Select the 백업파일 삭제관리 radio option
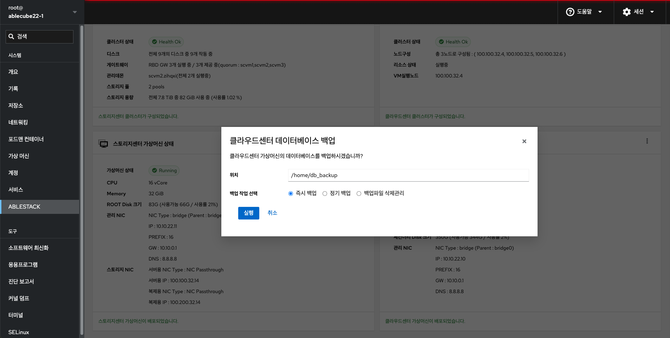 [359, 194]
